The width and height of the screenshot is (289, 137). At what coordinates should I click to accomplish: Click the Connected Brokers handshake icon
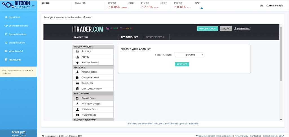pos(6,26)
